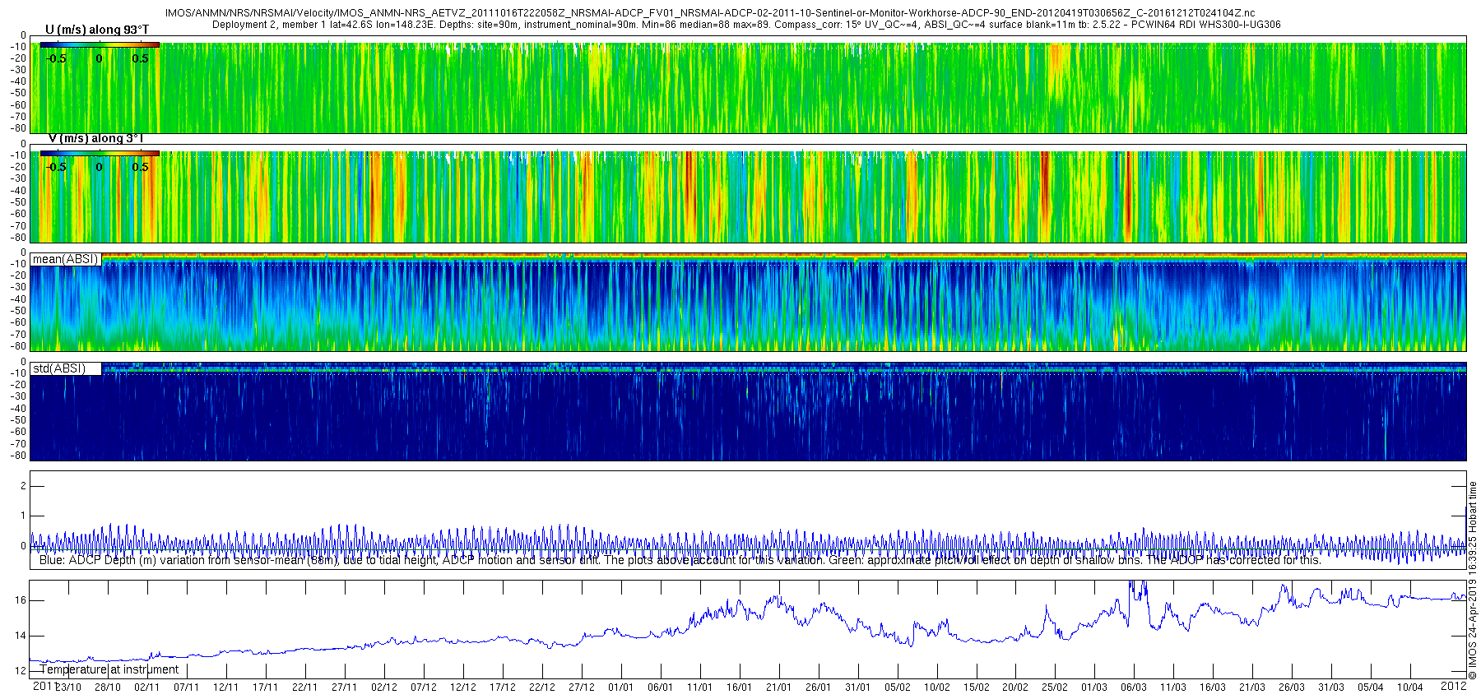Click the 2012 year label on time axis
The height and width of the screenshot is (699, 1481).
pos(1454,685)
